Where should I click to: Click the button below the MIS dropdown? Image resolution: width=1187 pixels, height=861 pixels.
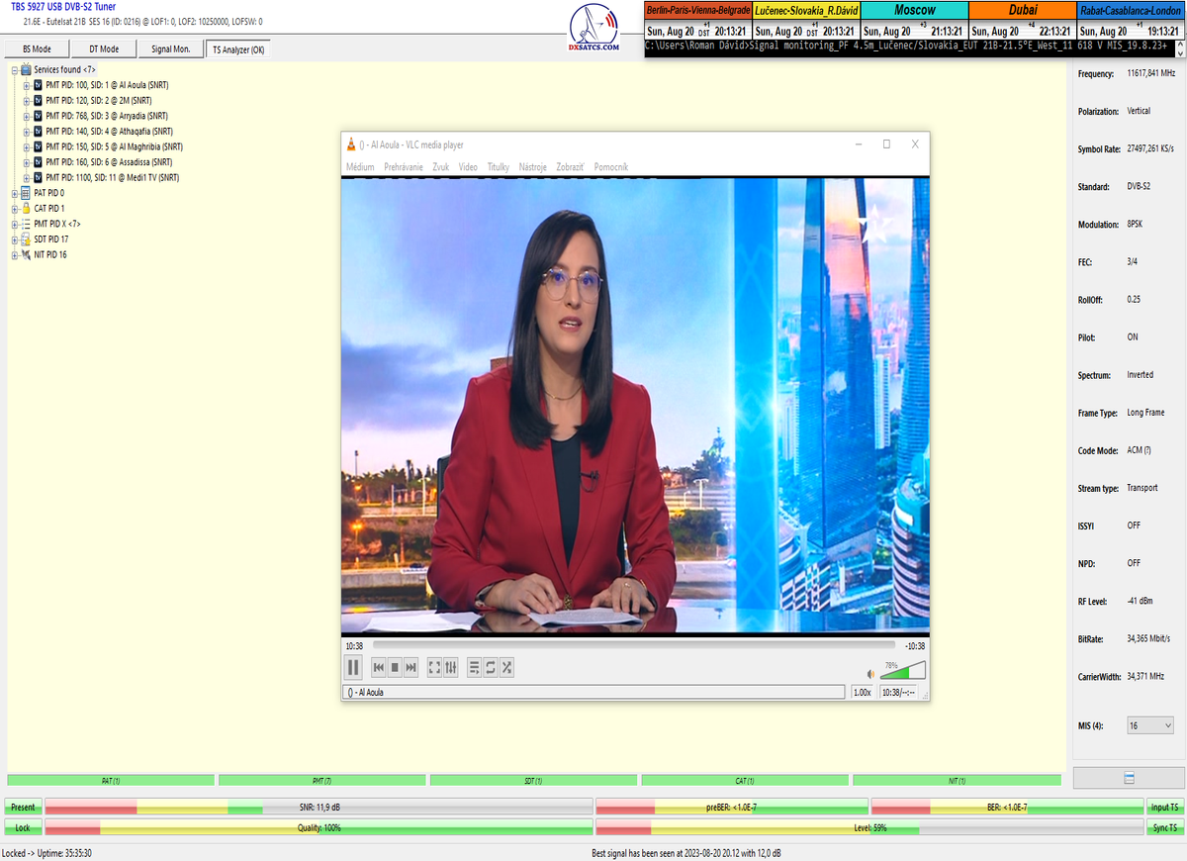1129,778
